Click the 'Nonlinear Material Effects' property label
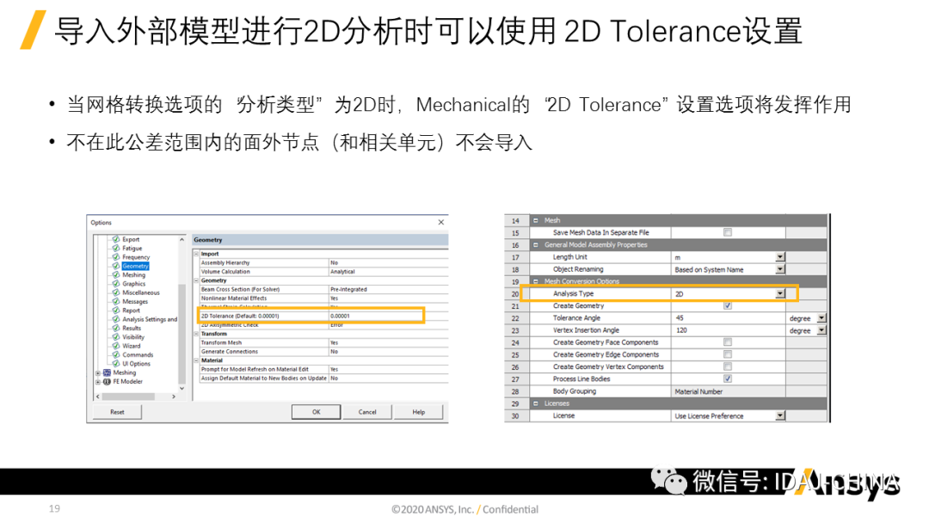The image size is (929, 523). click(234, 298)
